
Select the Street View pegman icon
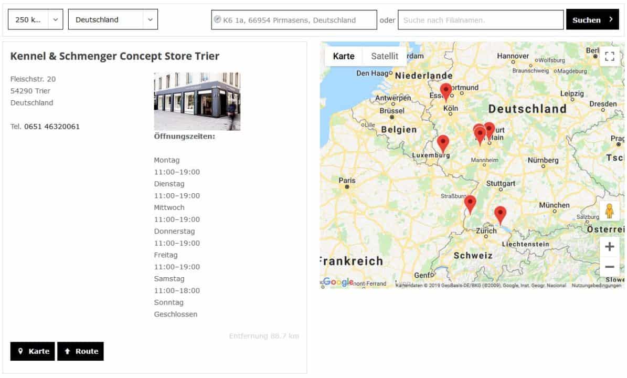pos(609,211)
